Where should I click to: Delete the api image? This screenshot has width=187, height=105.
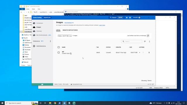[149, 52]
